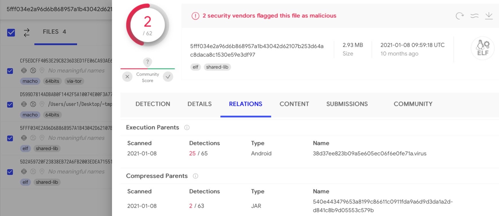This screenshot has width=499, height=216.
Task: Open the 38d37ee823b09a5e605ec06f6e0fe71a.virus parent file
Action: click(370, 154)
